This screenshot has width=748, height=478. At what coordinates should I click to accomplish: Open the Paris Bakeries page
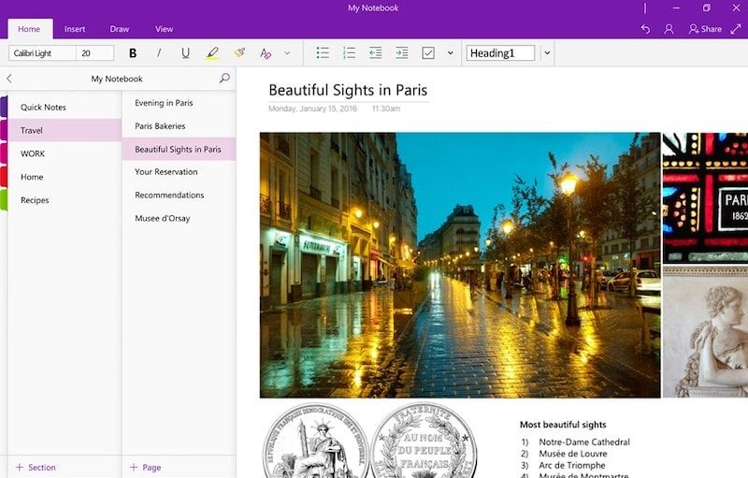coord(160,125)
